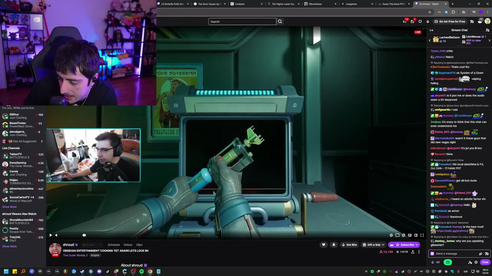This screenshot has width=492, height=276.
Task: Go to previous gift leaderboard entry arrow
Action: pos(430,40)
